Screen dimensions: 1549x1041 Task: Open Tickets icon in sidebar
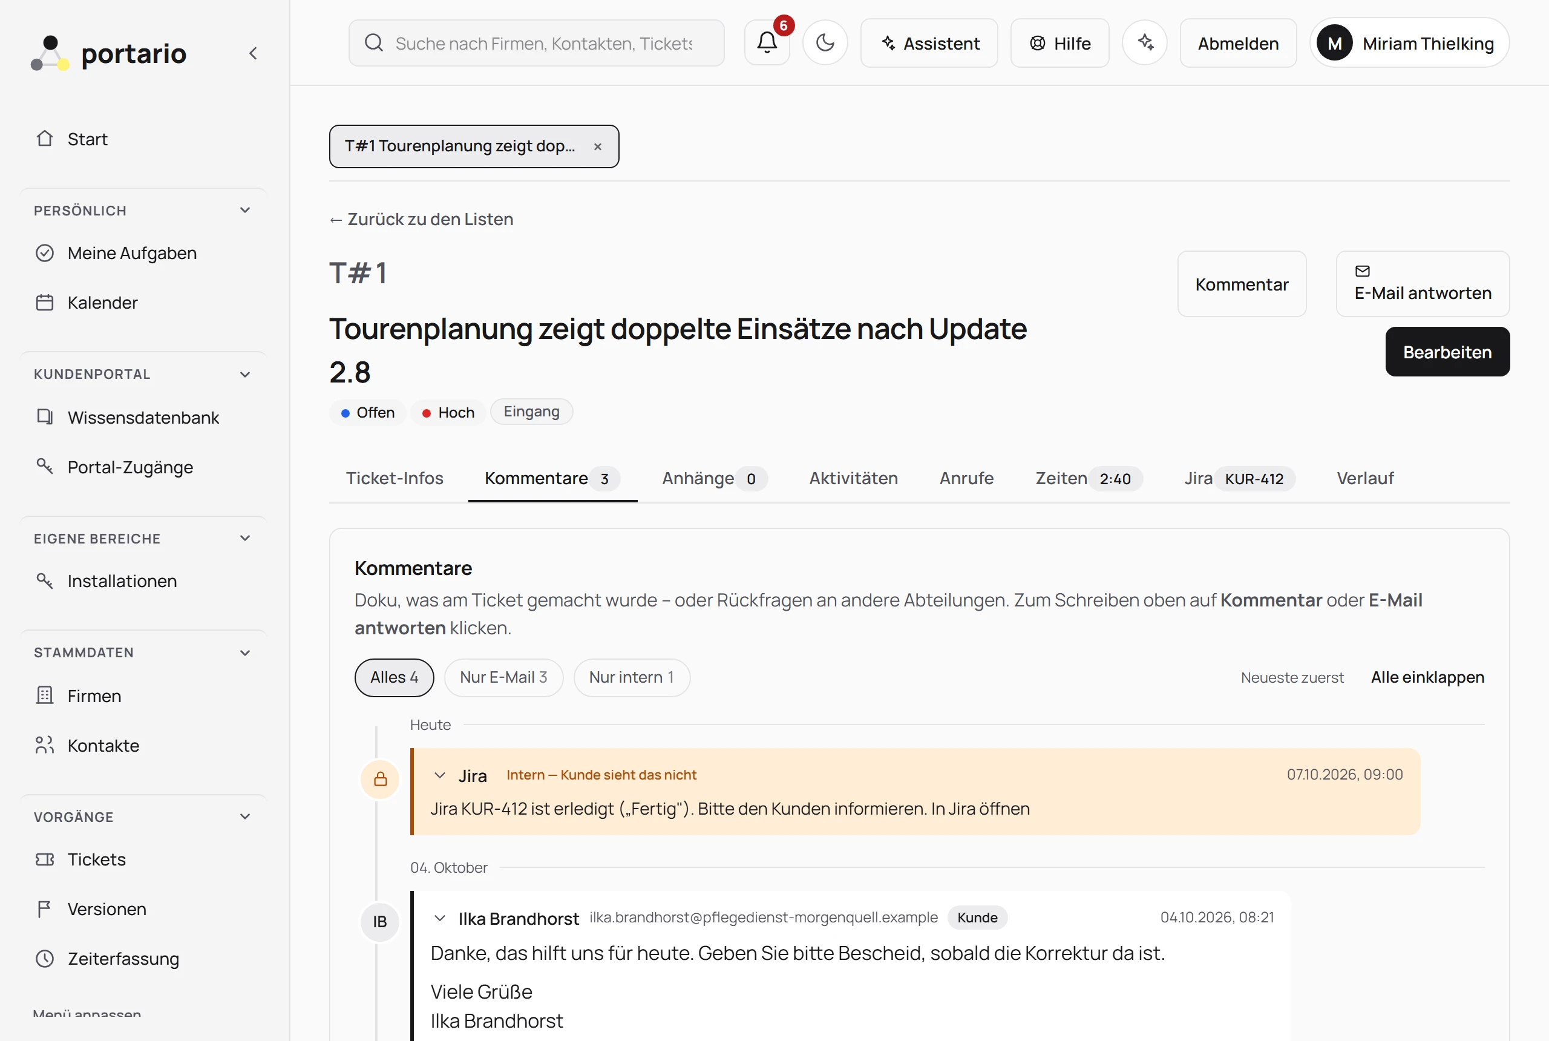pyautogui.click(x=44, y=859)
